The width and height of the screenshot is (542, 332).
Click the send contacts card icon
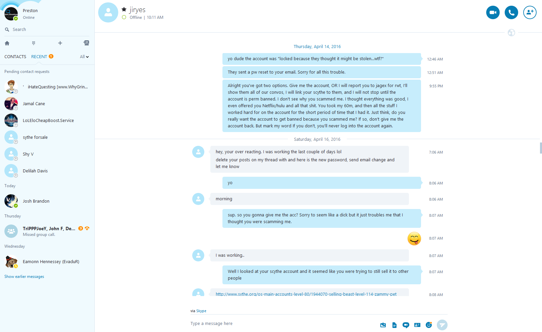pos(417,325)
